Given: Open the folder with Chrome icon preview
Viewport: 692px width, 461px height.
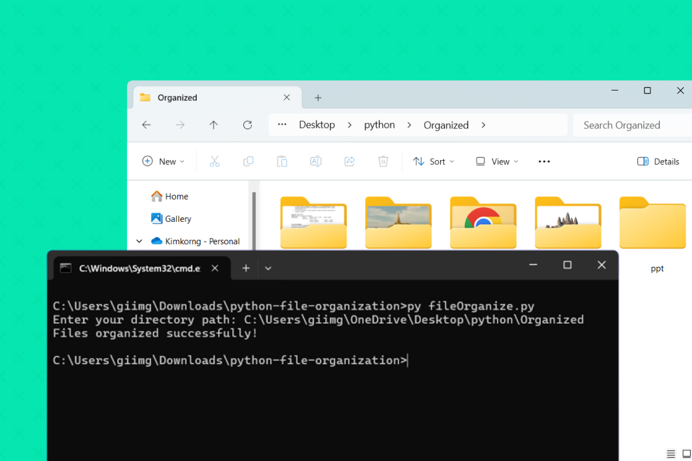Looking at the screenshot, I should [x=483, y=224].
